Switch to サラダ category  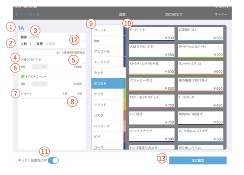pos(107,94)
